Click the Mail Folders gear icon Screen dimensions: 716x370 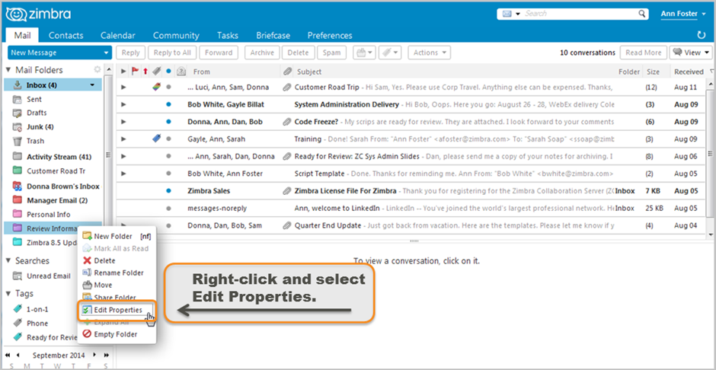pyautogui.click(x=97, y=69)
